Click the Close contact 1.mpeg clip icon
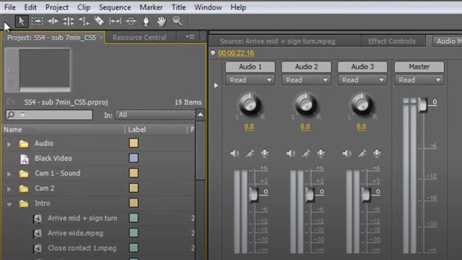This screenshot has height=260, width=462. 37,249
